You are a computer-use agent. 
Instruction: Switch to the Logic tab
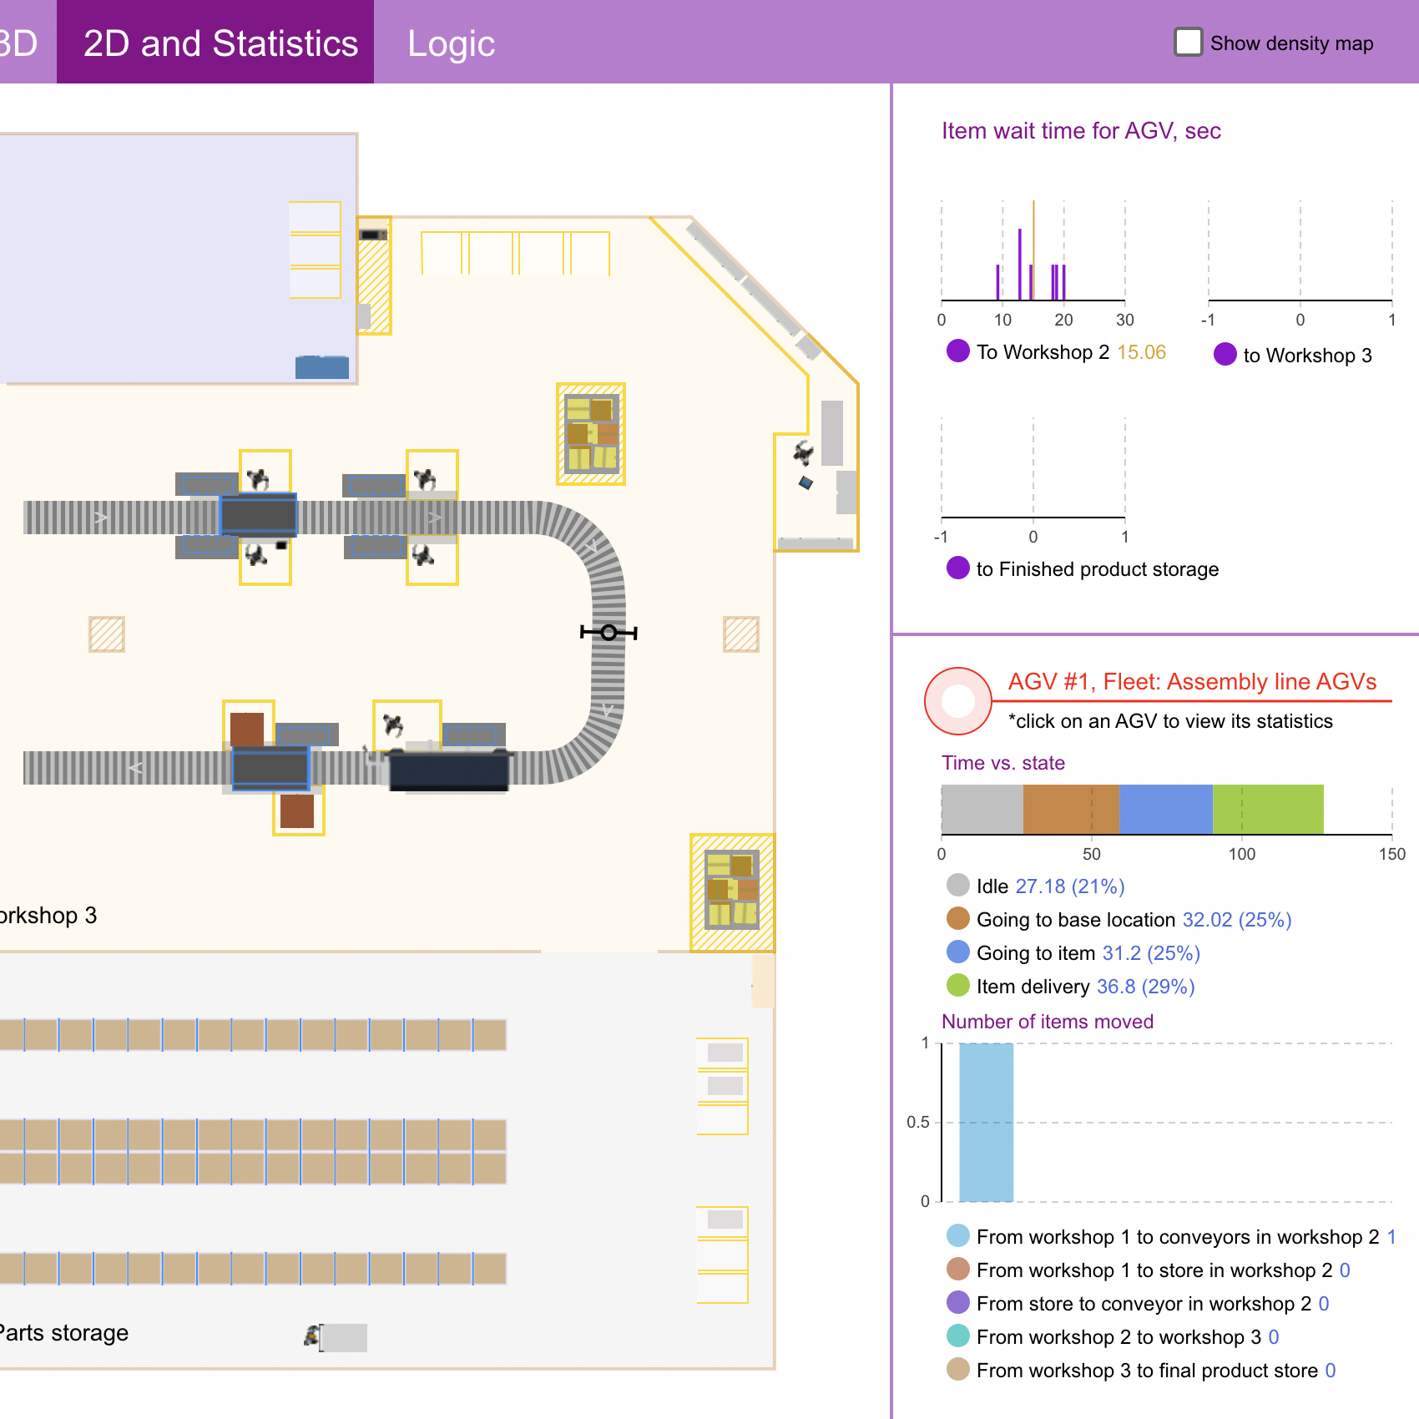(451, 43)
